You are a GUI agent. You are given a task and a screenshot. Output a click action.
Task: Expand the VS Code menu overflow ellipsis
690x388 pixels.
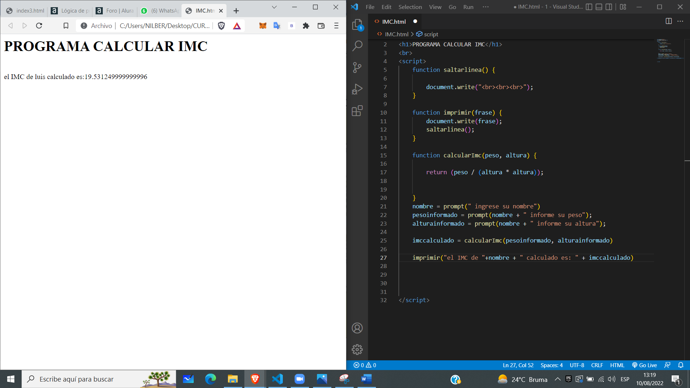pyautogui.click(x=486, y=7)
